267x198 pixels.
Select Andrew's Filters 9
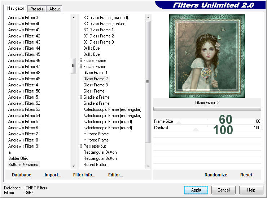coord(23,146)
